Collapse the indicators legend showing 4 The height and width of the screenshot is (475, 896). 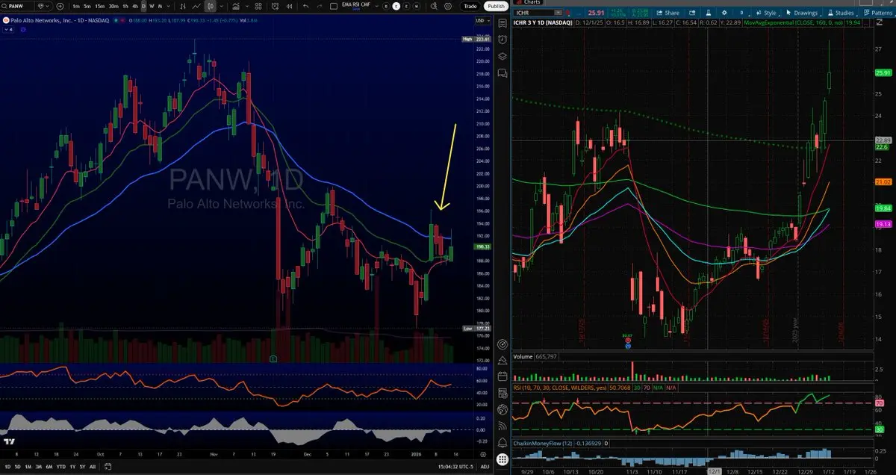8,30
